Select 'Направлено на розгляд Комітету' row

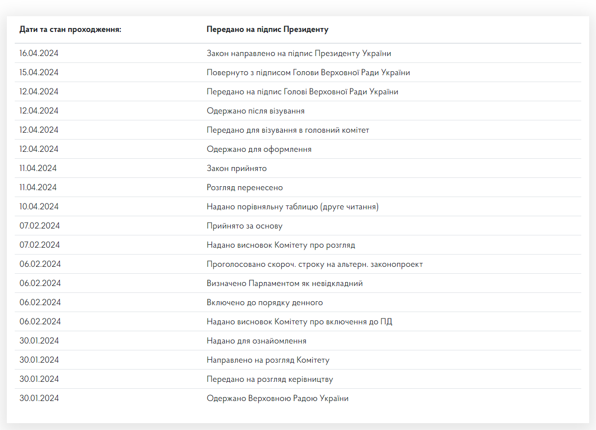pyautogui.click(x=268, y=360)
